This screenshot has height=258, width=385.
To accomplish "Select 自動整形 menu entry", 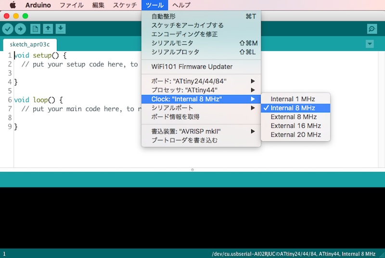I will tap(201, 16).
